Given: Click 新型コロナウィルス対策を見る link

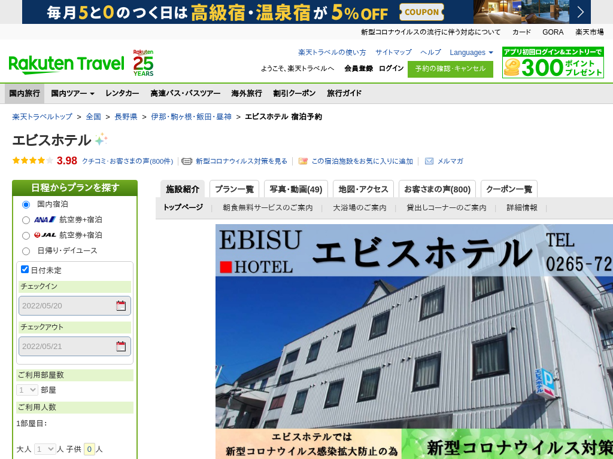Looking at the screenshot, I should (x=242, y=161).
